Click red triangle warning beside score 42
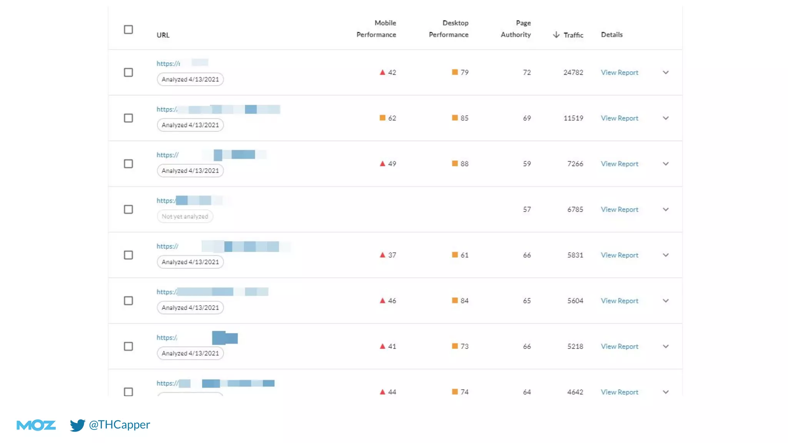 [x=382, y=72]
